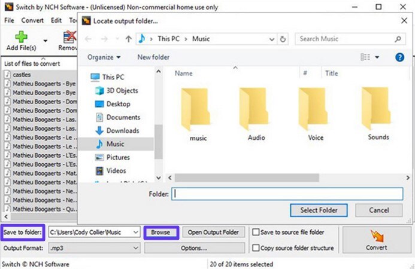The image size is (415, 269).
Task: Click '20 of 20 items selected' status text
Action: click(x=241, y=264)
